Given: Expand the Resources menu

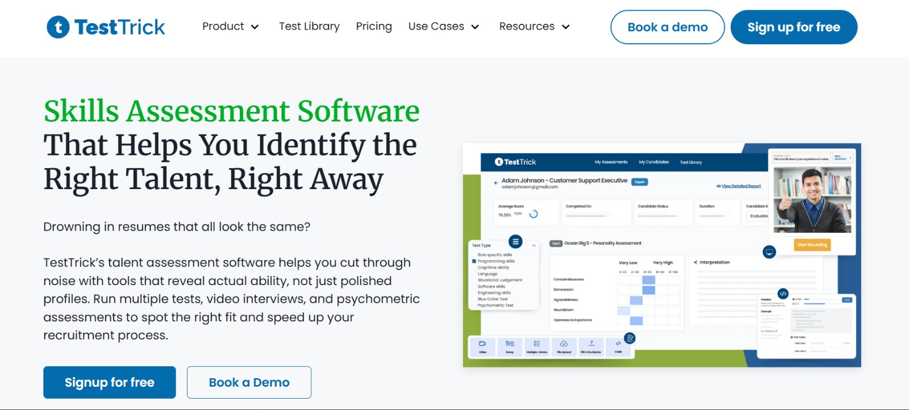Looking at the screenshot, I should tap(534, 26).
